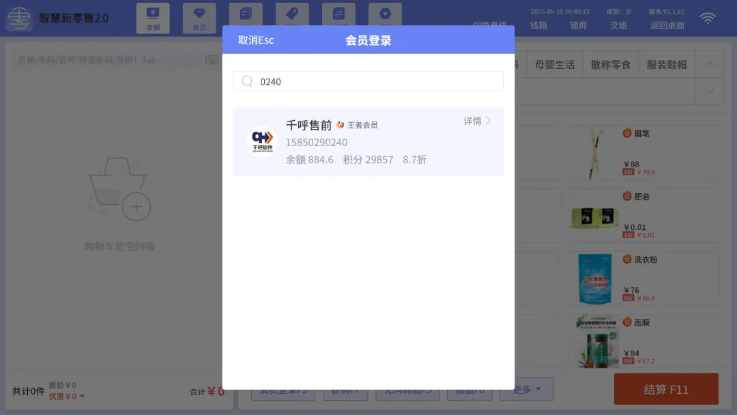Click the on-screen keyboard icon in product search
The width and height of the screenshot is (737, 415).
(x=212, y=59)
